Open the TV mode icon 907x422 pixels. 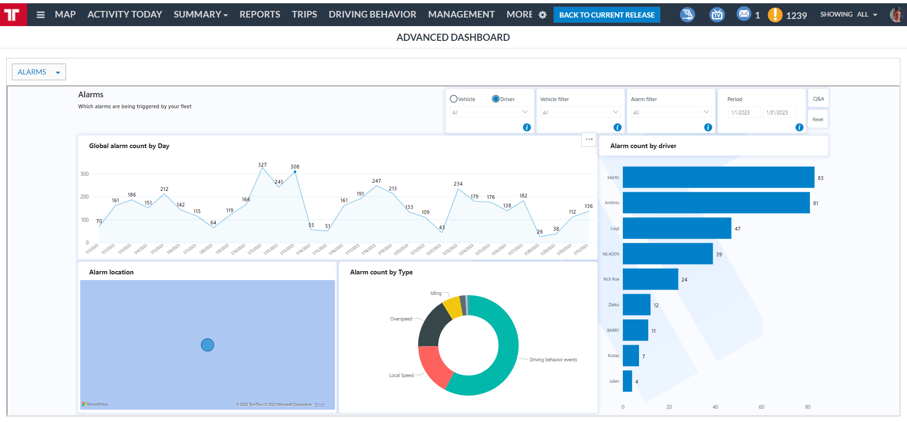click(717, 15)
